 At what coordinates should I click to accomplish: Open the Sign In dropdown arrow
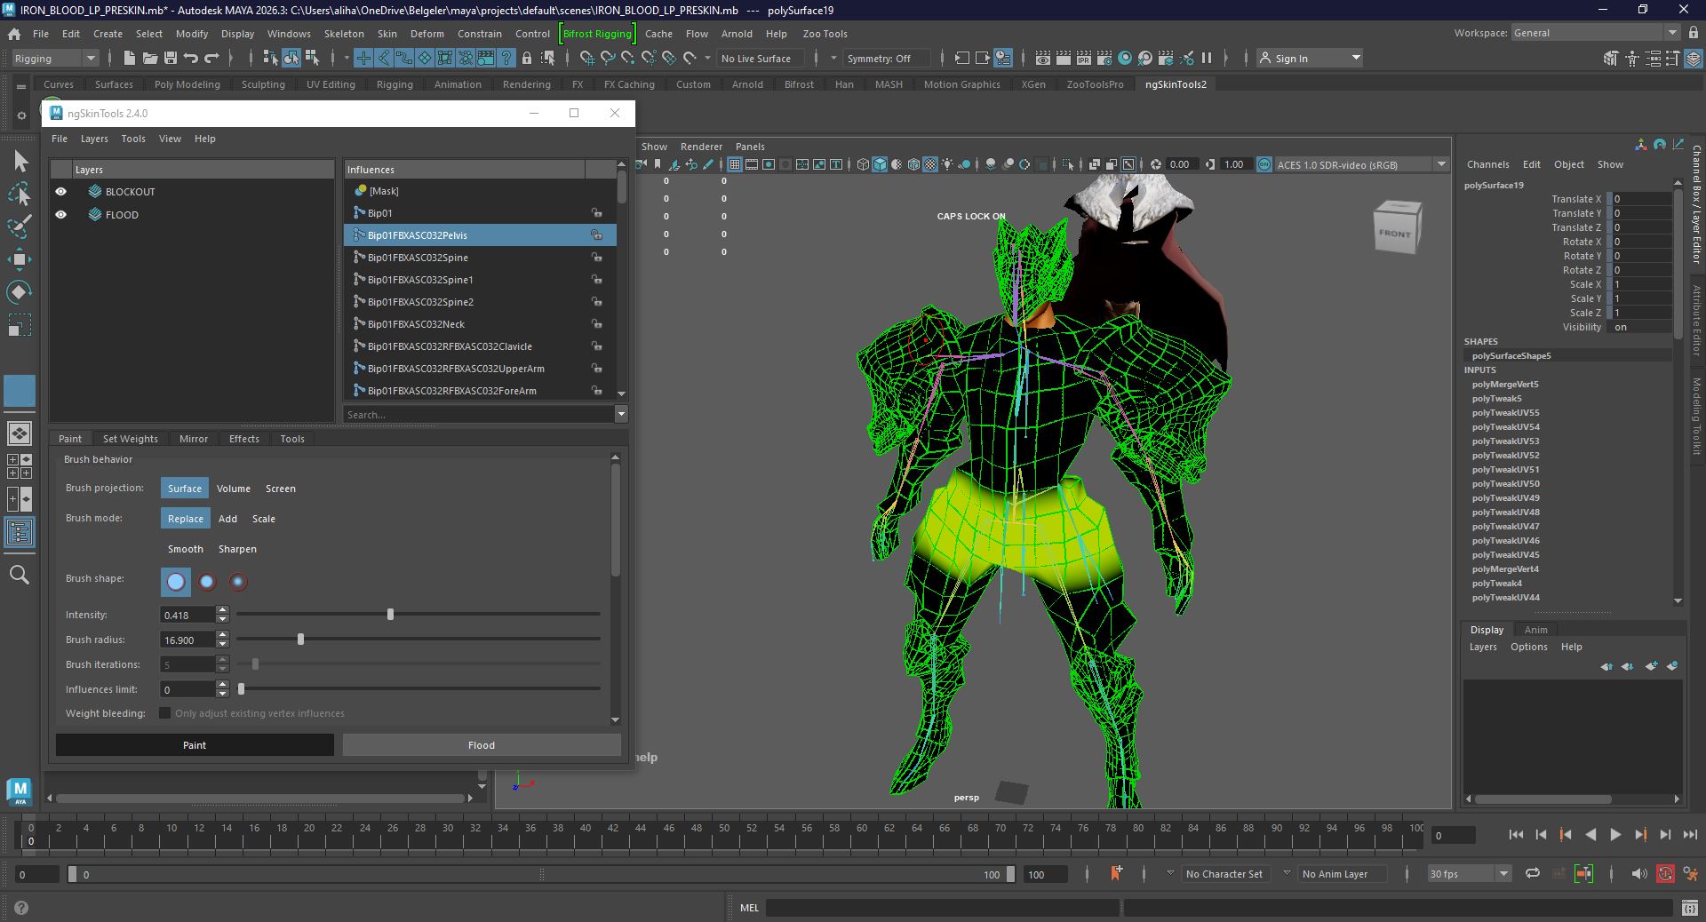click(x=1356, y=59)
